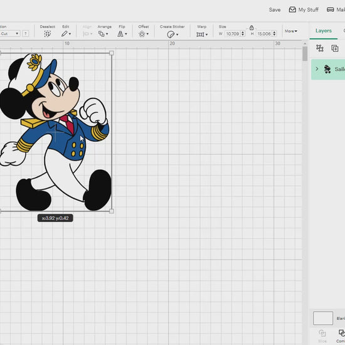Open the Arrange tool icon
Screen dimensions: 345x345
click(x=102, y=34)
